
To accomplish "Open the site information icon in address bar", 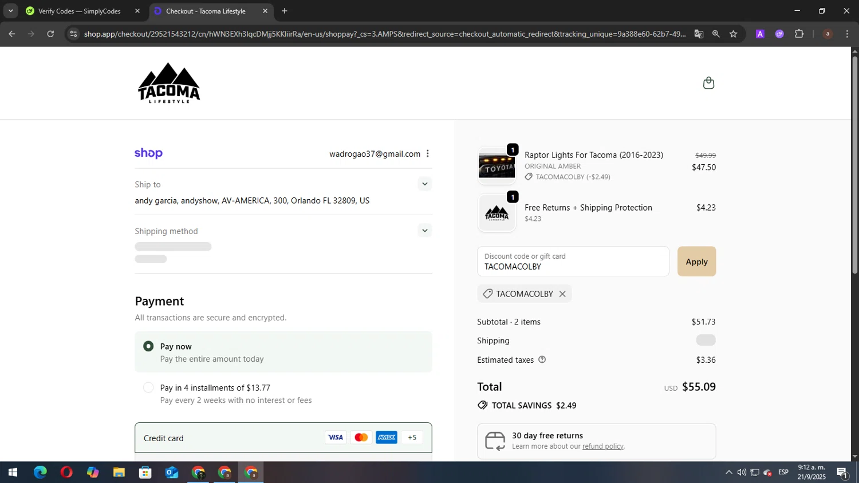I will coord(73,34).
